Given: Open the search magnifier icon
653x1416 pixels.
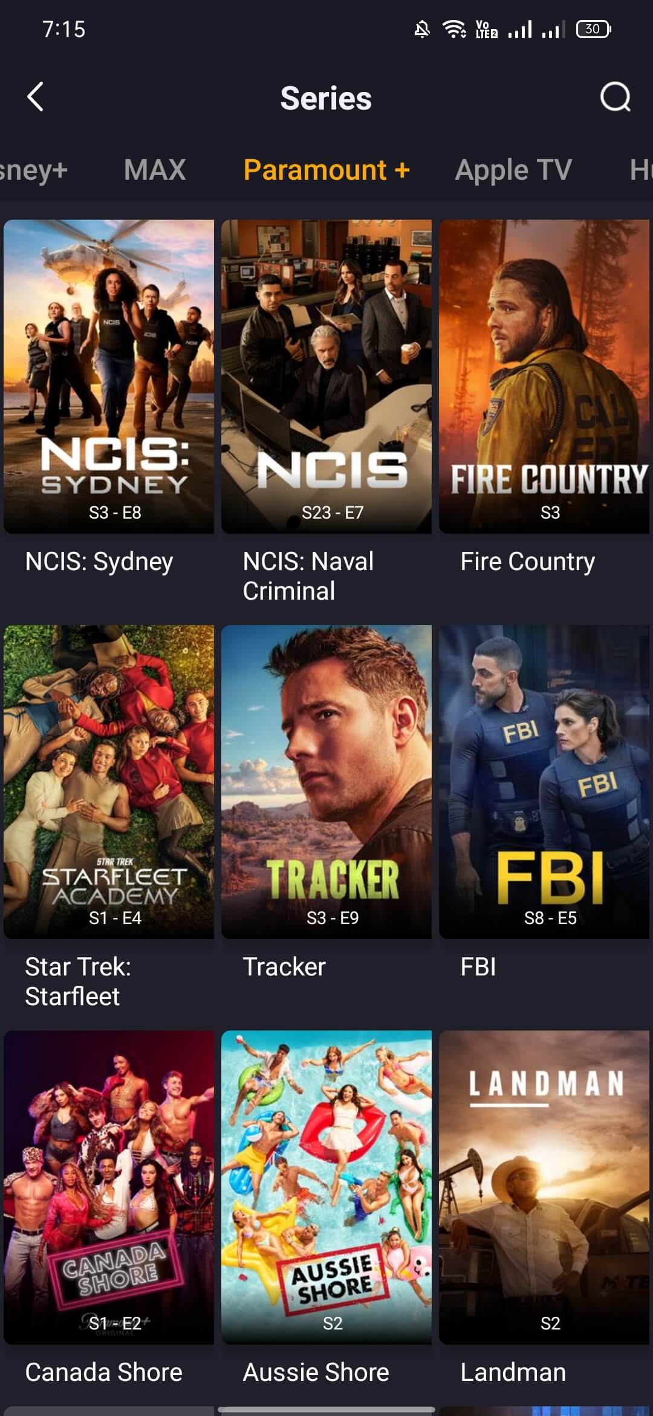Looking at the screenshot, I should (x=616, y=97).
